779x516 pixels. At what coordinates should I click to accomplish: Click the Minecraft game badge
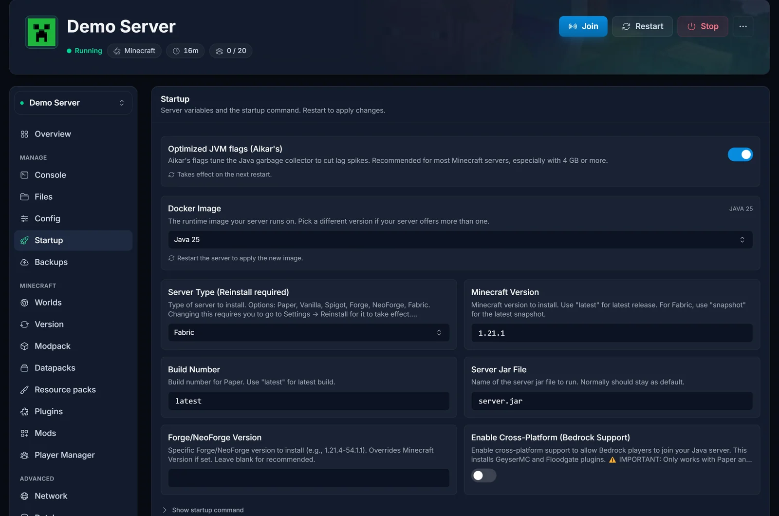click(x=134, y=51)
